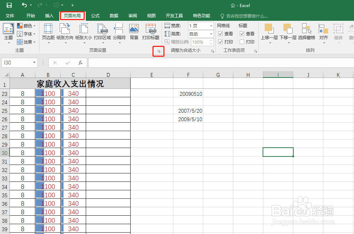The width and height of the screenshot is (354, 234).
Task: Open the 工作表选项 dialog launcher
Action: (x=256, y=51)
